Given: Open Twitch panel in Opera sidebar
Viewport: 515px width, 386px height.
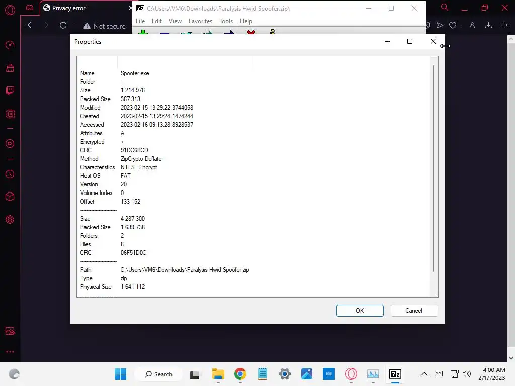Looking at the screenshot, I should coord(10,90).
